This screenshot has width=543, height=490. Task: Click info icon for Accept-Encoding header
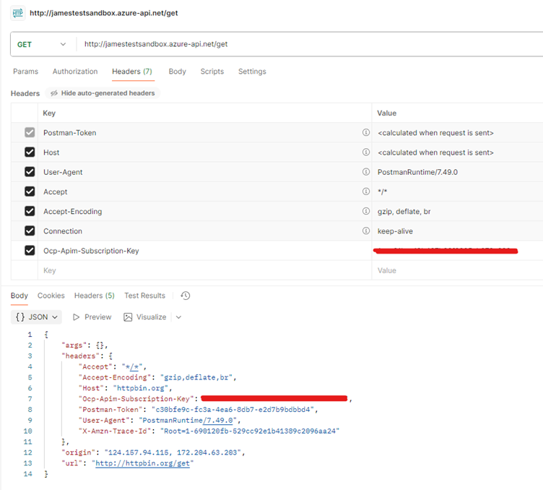pyautogui.click(x=366, y=211)
